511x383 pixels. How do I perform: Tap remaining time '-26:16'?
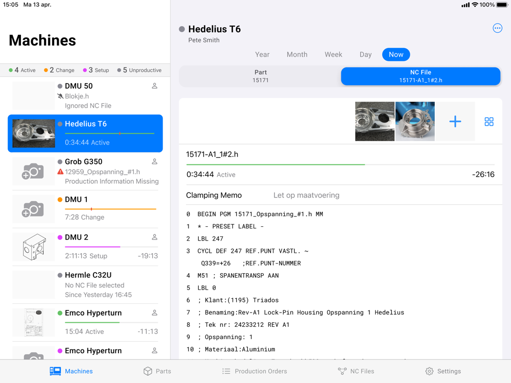[x=483, y=174]
